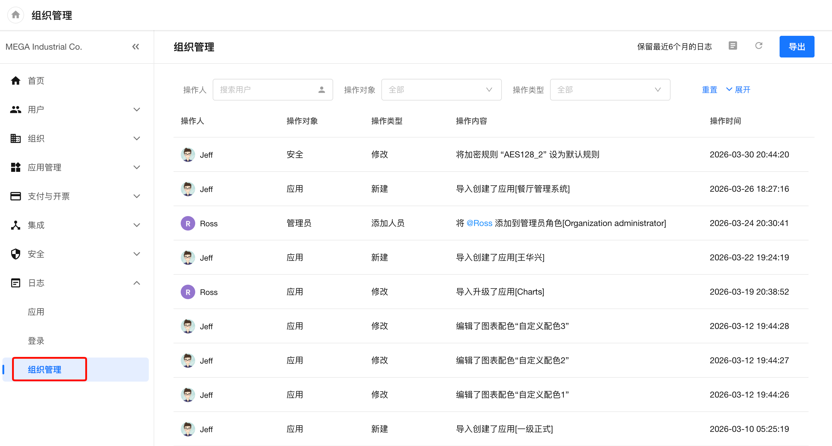Expand the 应用管理 sidebar section
This screenshot has height=446, width=832.
click(137, 167)
